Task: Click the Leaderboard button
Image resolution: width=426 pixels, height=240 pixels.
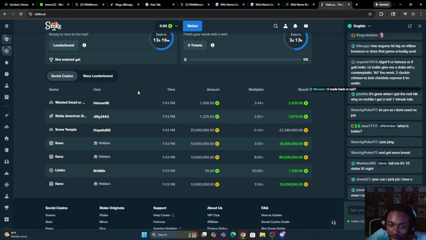Action: click(x=64, y=45)
